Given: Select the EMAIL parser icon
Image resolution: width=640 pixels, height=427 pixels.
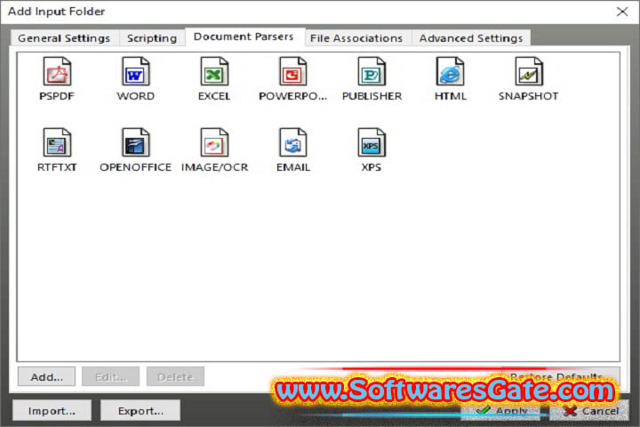Looking at the screenshot, I should 292,142.
